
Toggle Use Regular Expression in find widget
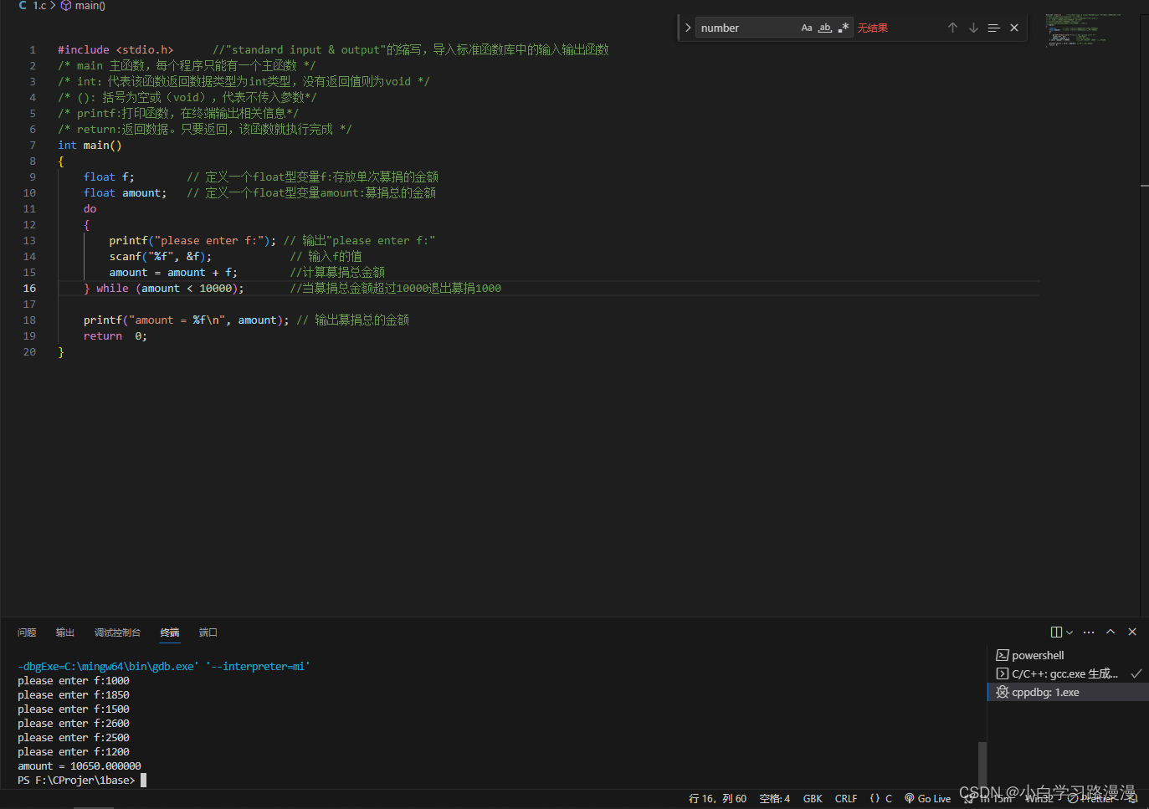pyautogui.click(x=844, y=28)
